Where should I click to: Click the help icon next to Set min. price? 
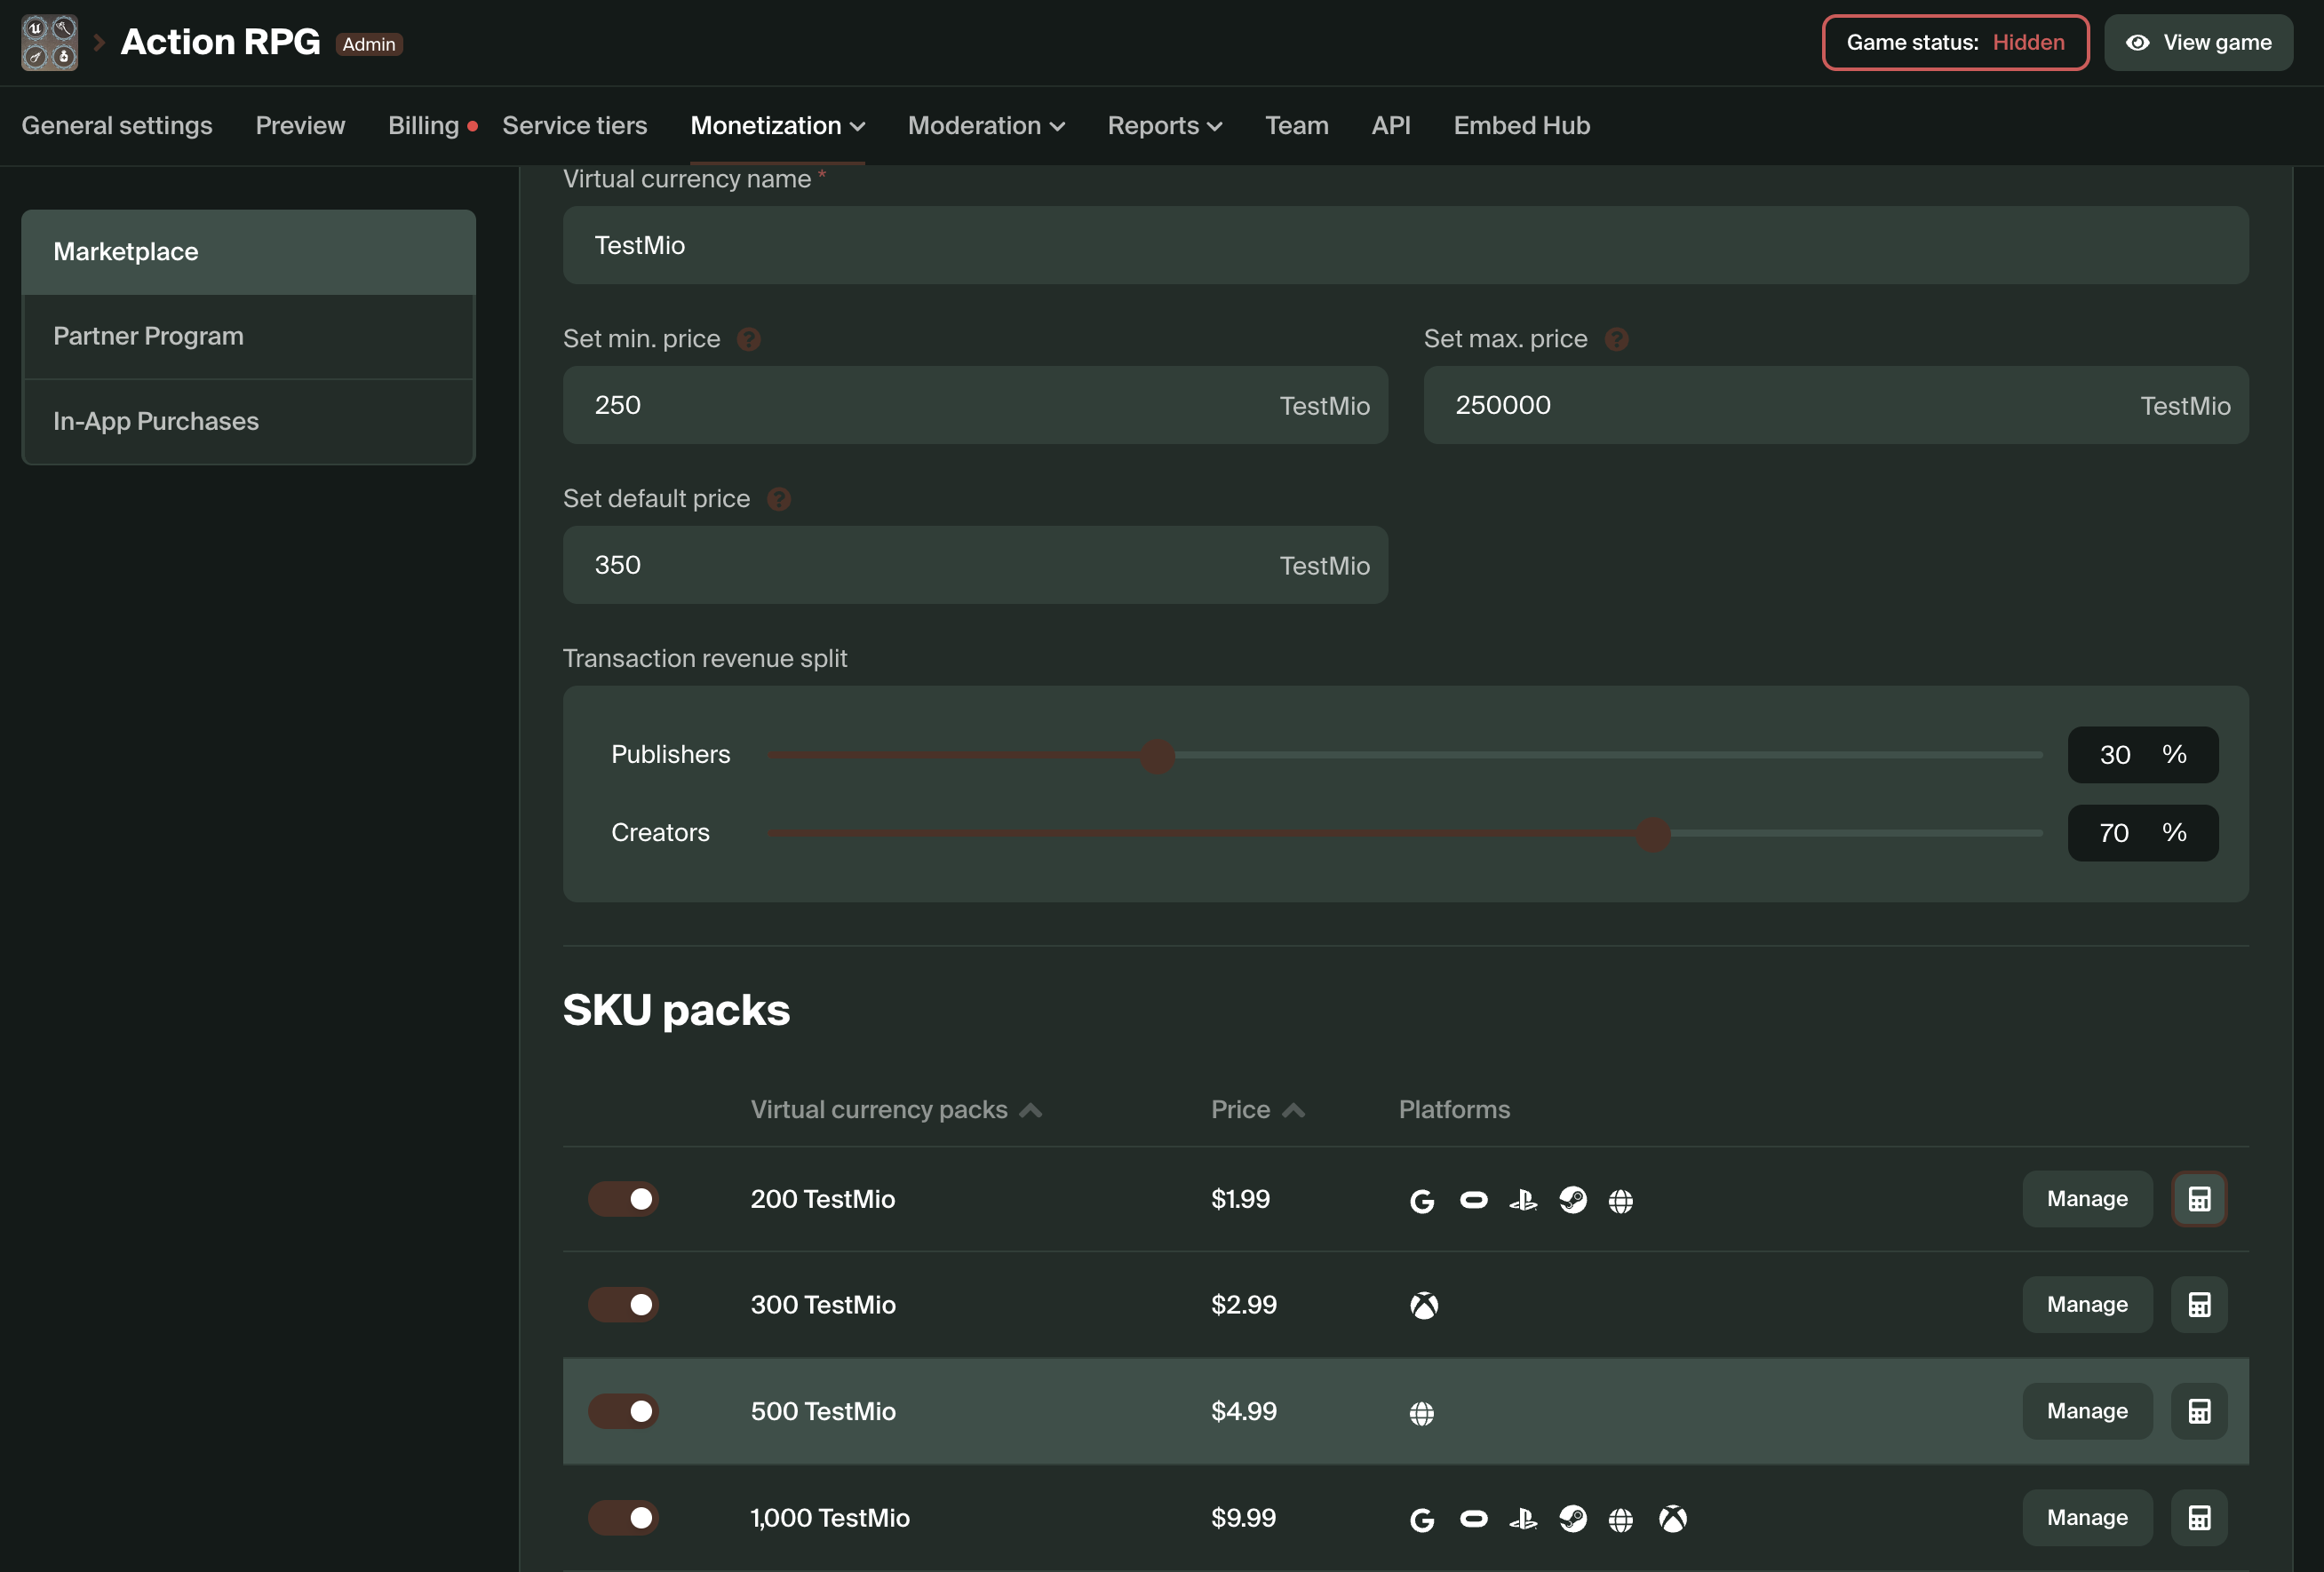pos(748,339)
